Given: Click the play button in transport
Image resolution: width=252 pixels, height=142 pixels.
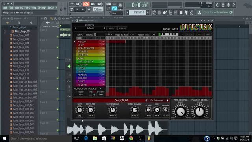Looking at the screenshot, I should (x=77, y=9).
